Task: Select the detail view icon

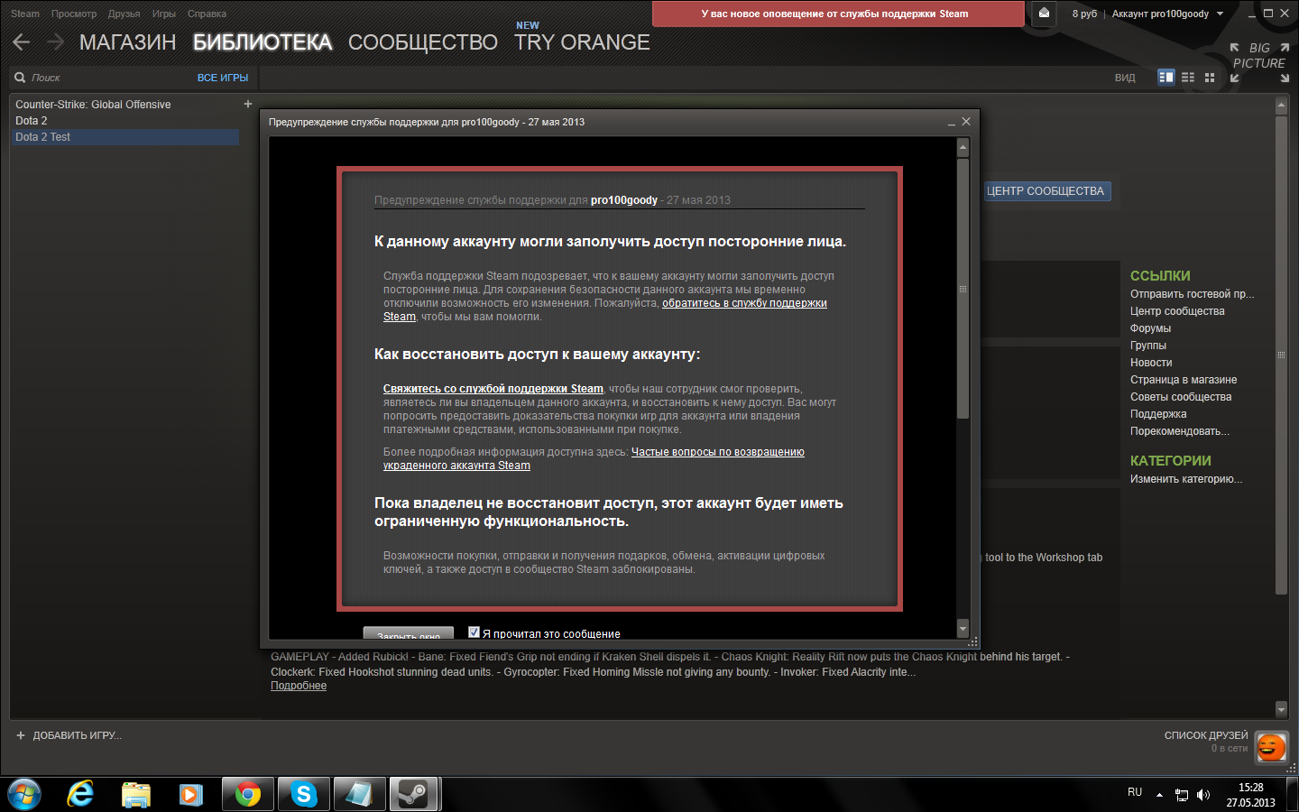Action: coord(1166,78)
